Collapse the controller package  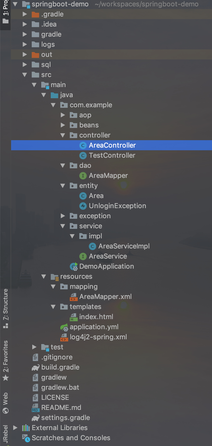pos(63,135)
